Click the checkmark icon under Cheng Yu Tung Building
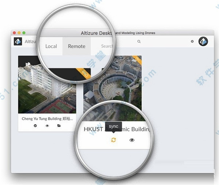The image size is (219, 185). click(x=35, y=126)
